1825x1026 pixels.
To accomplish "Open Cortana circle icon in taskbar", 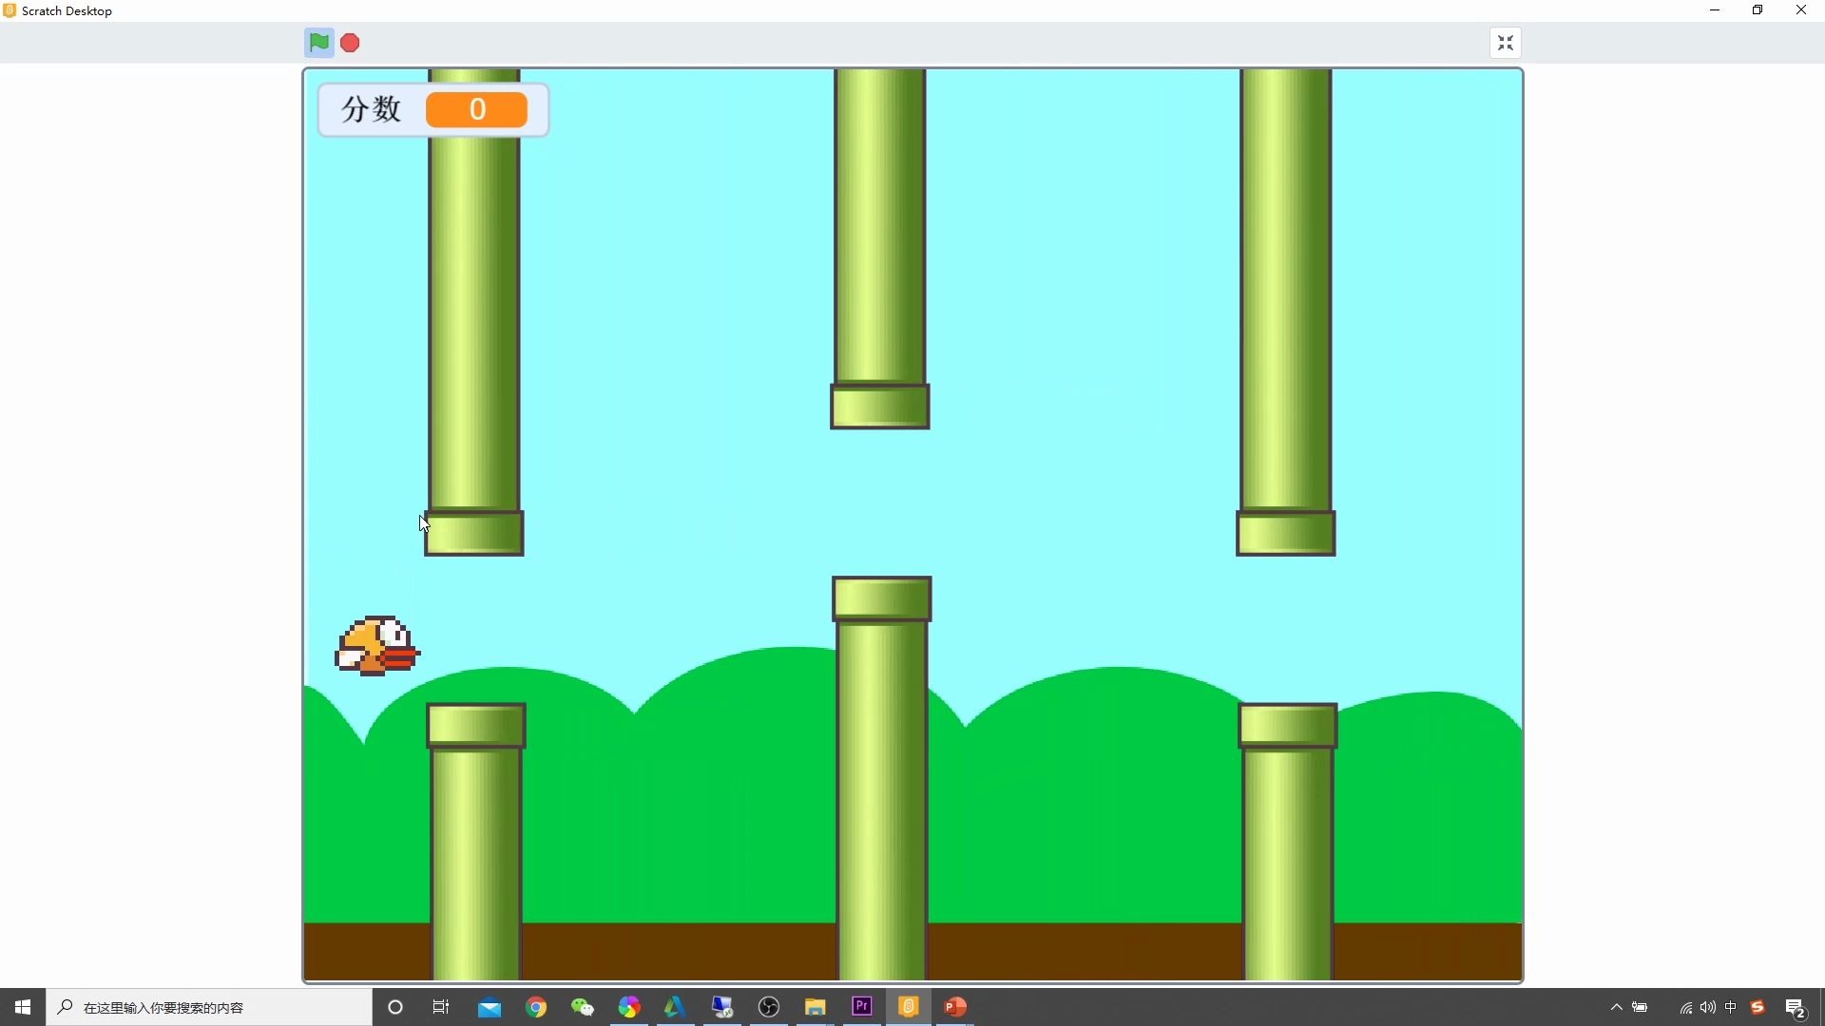I will click(x=395, y=1007).
